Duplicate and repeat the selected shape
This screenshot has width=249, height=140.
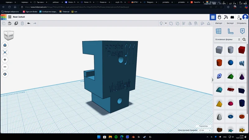[x=16, y=23]
